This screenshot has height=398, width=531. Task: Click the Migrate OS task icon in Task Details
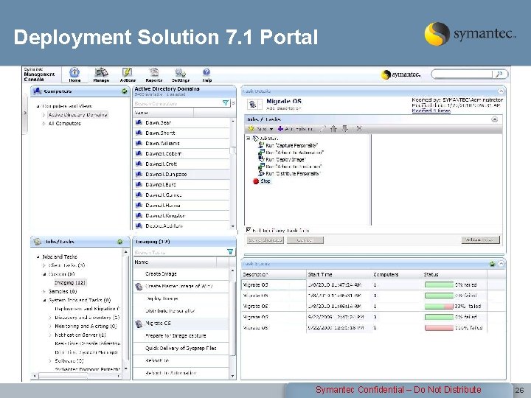pos(253,104)
